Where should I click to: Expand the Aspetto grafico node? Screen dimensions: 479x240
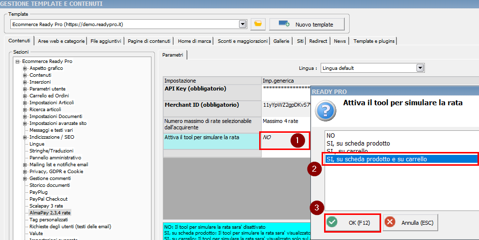click(25, 68)
